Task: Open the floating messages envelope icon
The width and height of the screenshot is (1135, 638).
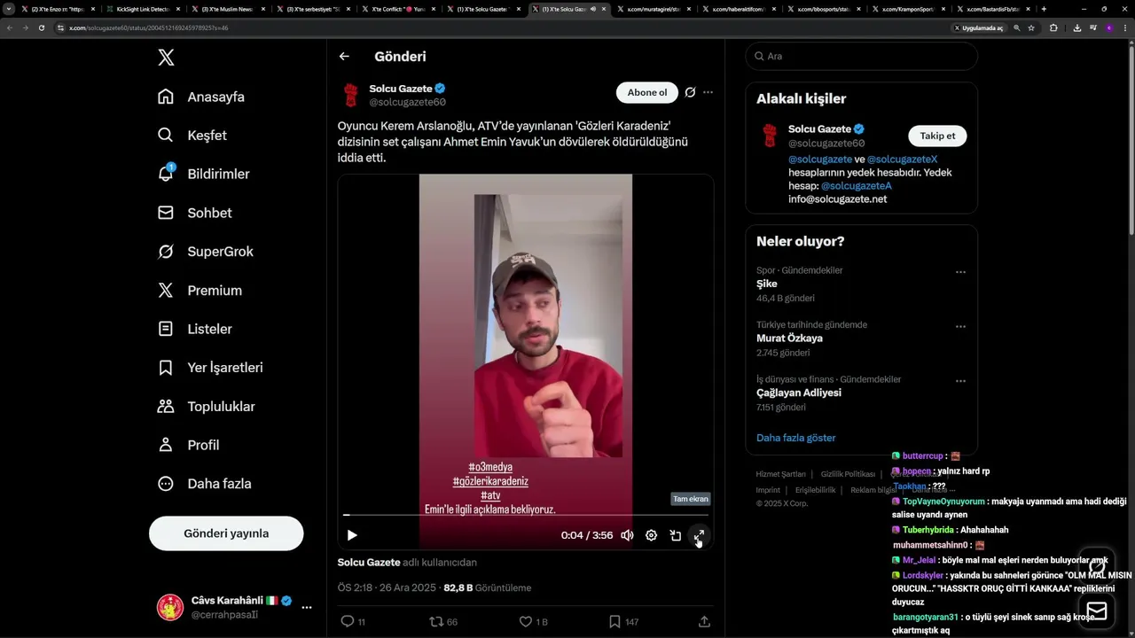Action: (x=1097, y=611)
